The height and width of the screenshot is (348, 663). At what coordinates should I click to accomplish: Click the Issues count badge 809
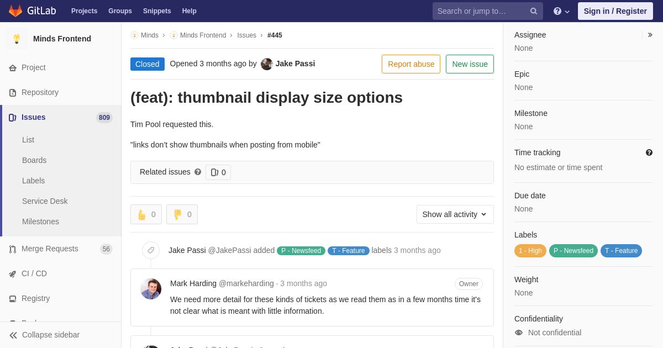(x=104, y=118)
